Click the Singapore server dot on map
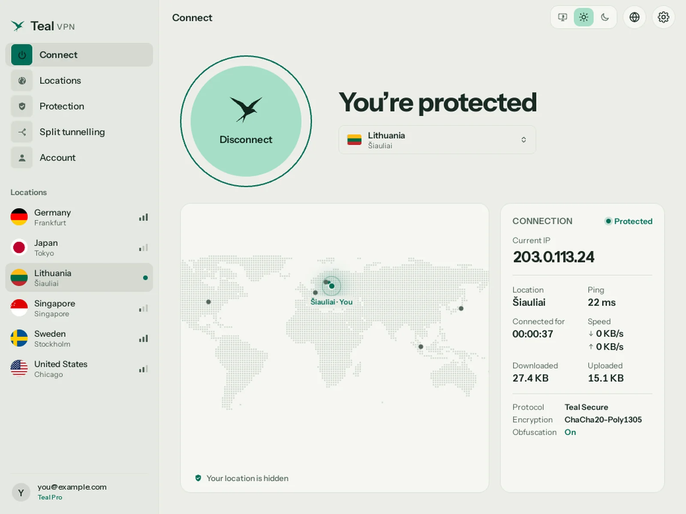 pos(421,347)
